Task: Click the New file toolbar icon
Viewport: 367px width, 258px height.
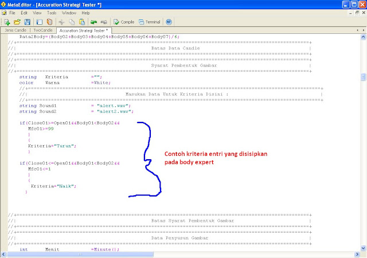Action: point(7,22)
